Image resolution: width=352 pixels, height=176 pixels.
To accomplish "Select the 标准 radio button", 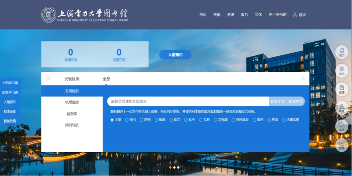I will [x=186, y=120].
